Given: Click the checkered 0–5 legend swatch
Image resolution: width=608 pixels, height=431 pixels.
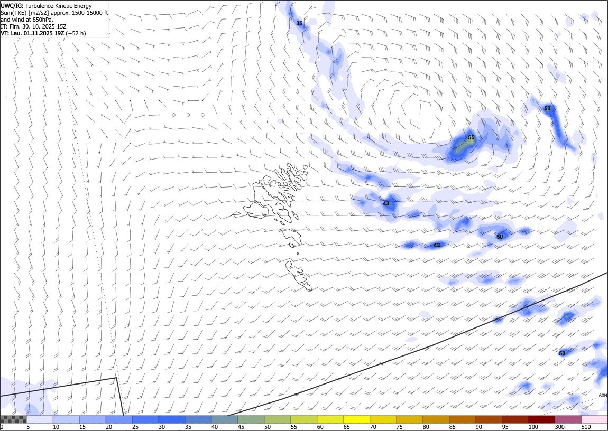Looking at the screenshot, I should pyautogui.click(x=13, y=419).
